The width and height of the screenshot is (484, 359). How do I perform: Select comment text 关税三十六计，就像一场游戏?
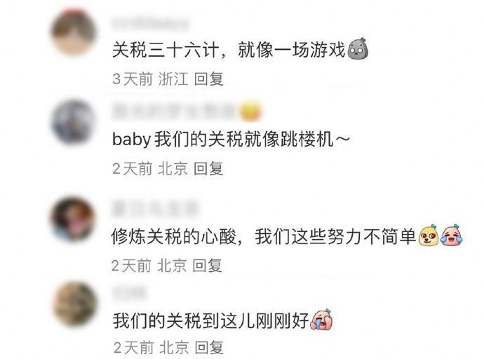point(229,49)
